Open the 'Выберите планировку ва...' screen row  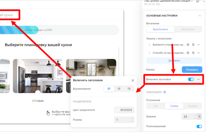pos(169,45)
